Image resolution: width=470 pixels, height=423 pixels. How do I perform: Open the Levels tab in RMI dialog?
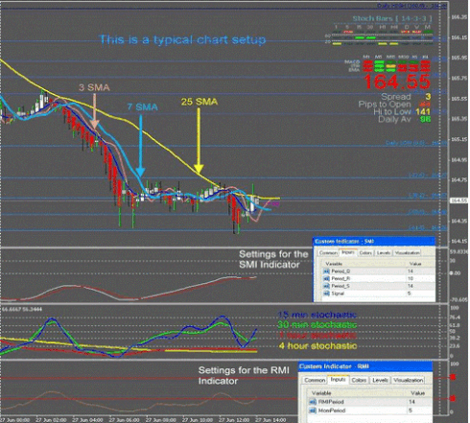pos(380,380)
